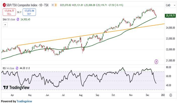Click the RSI 14 close indicator label
177x103 pixels.
9,68
